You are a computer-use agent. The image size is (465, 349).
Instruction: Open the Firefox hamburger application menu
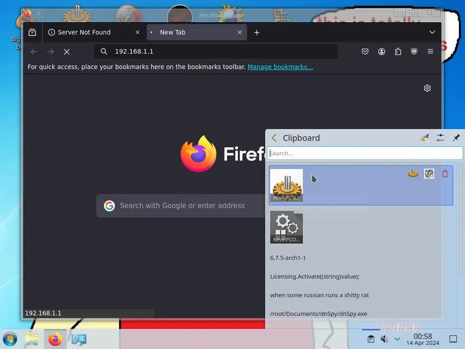pos(430,51)
